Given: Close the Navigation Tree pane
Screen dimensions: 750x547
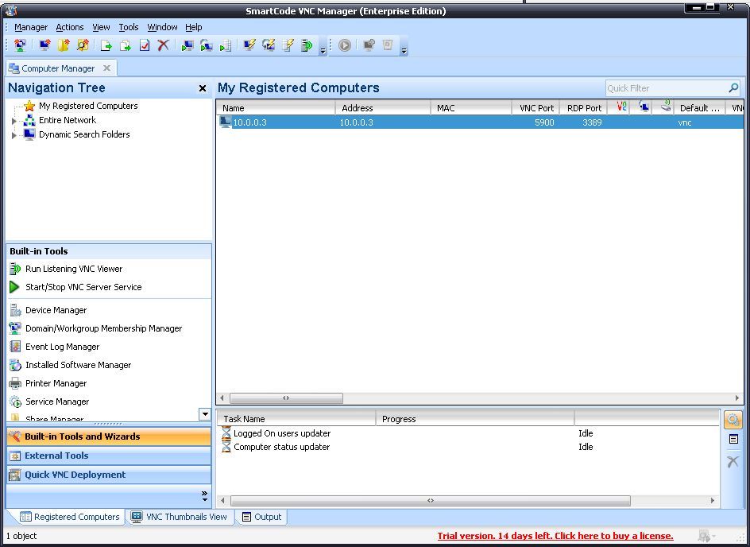Looking at the screenshot, I should coord(203,88).
